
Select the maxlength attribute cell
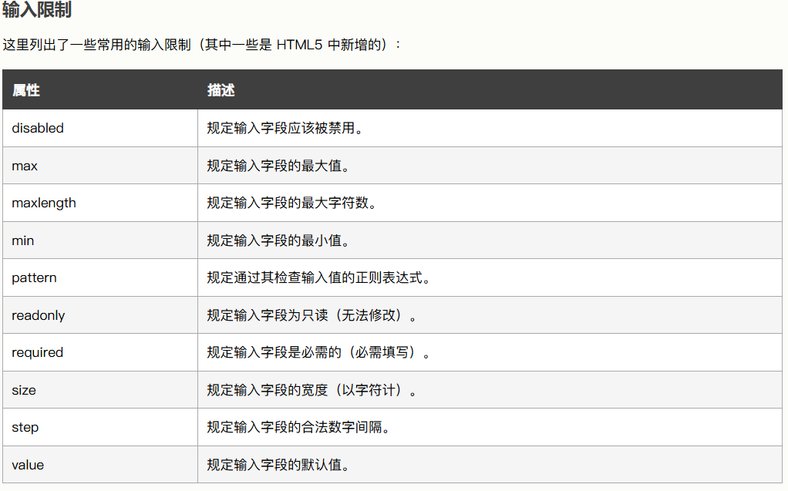pyautogui.click(x=44, y=203)
